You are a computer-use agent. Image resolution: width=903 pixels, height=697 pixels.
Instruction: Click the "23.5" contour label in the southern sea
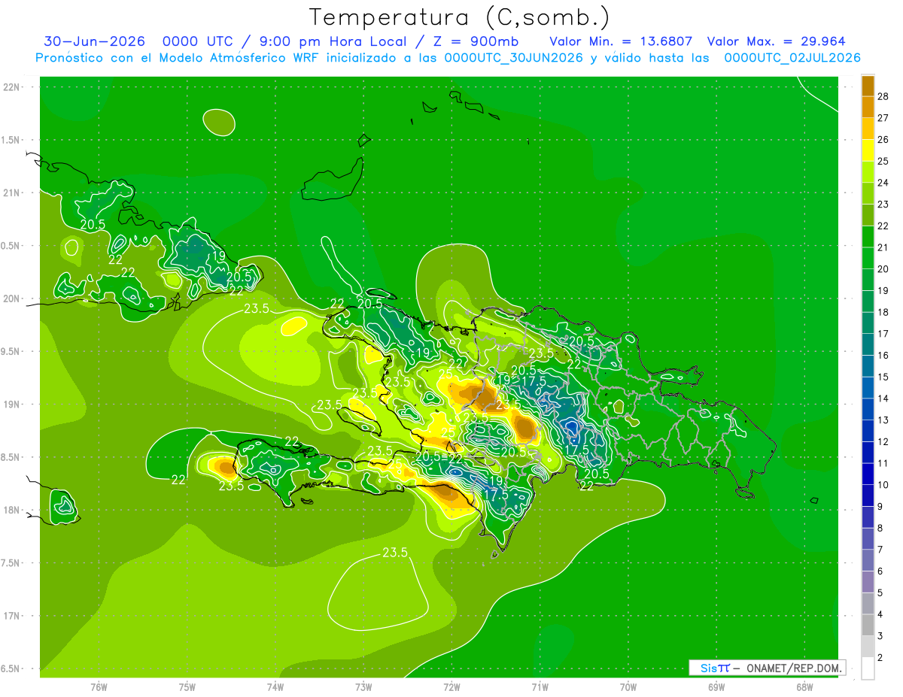[x=394, y=553]
